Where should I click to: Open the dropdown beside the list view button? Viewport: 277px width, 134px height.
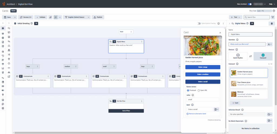pos(60,17)
